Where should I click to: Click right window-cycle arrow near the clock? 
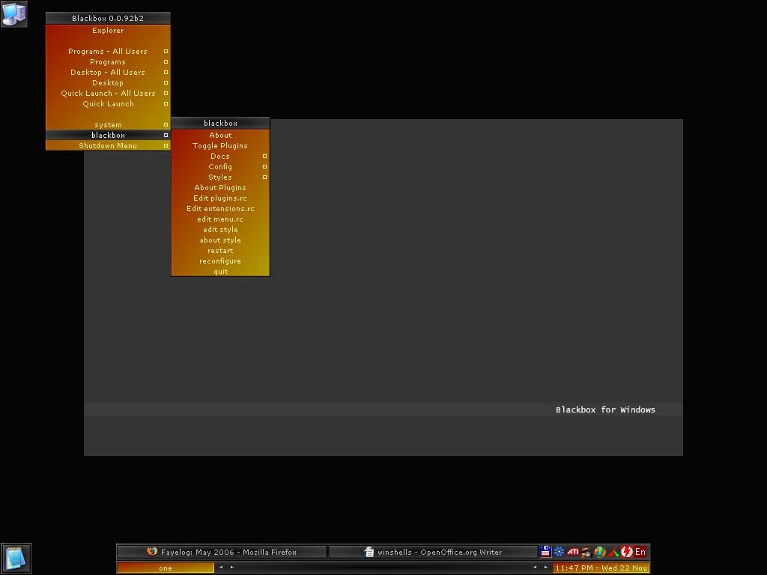point(546,568)
